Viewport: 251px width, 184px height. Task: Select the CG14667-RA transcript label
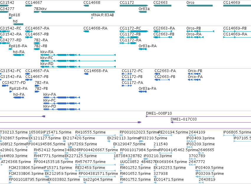point(37,28)
